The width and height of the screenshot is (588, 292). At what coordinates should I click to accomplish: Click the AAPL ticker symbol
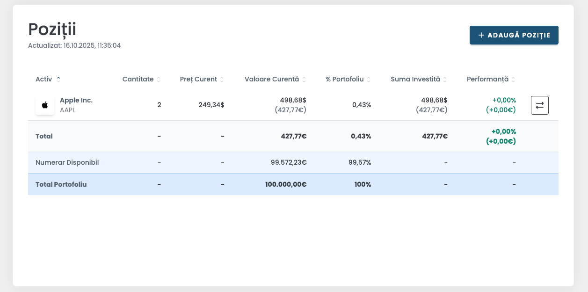coord(68,110)
